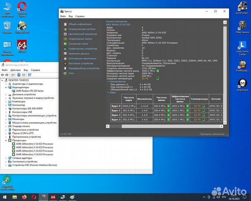Viewport: 251px width, 201px height.
Task: Open Справка menu in Device Manager
Action: click(x=35, y=70)
